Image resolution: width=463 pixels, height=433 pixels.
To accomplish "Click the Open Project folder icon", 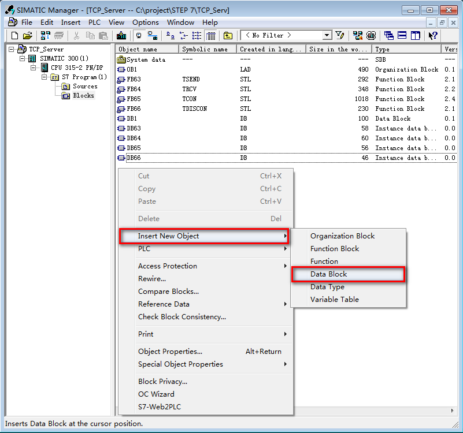I will 28,36.
